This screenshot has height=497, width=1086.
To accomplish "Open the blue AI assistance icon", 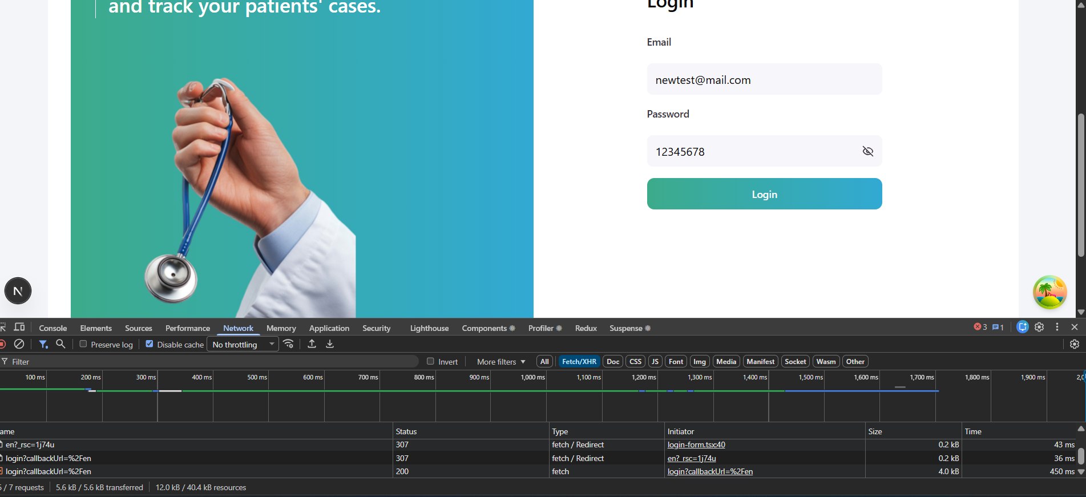I will coord(1023,328).
